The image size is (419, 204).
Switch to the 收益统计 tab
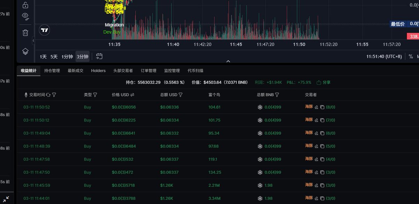point(29,71)
